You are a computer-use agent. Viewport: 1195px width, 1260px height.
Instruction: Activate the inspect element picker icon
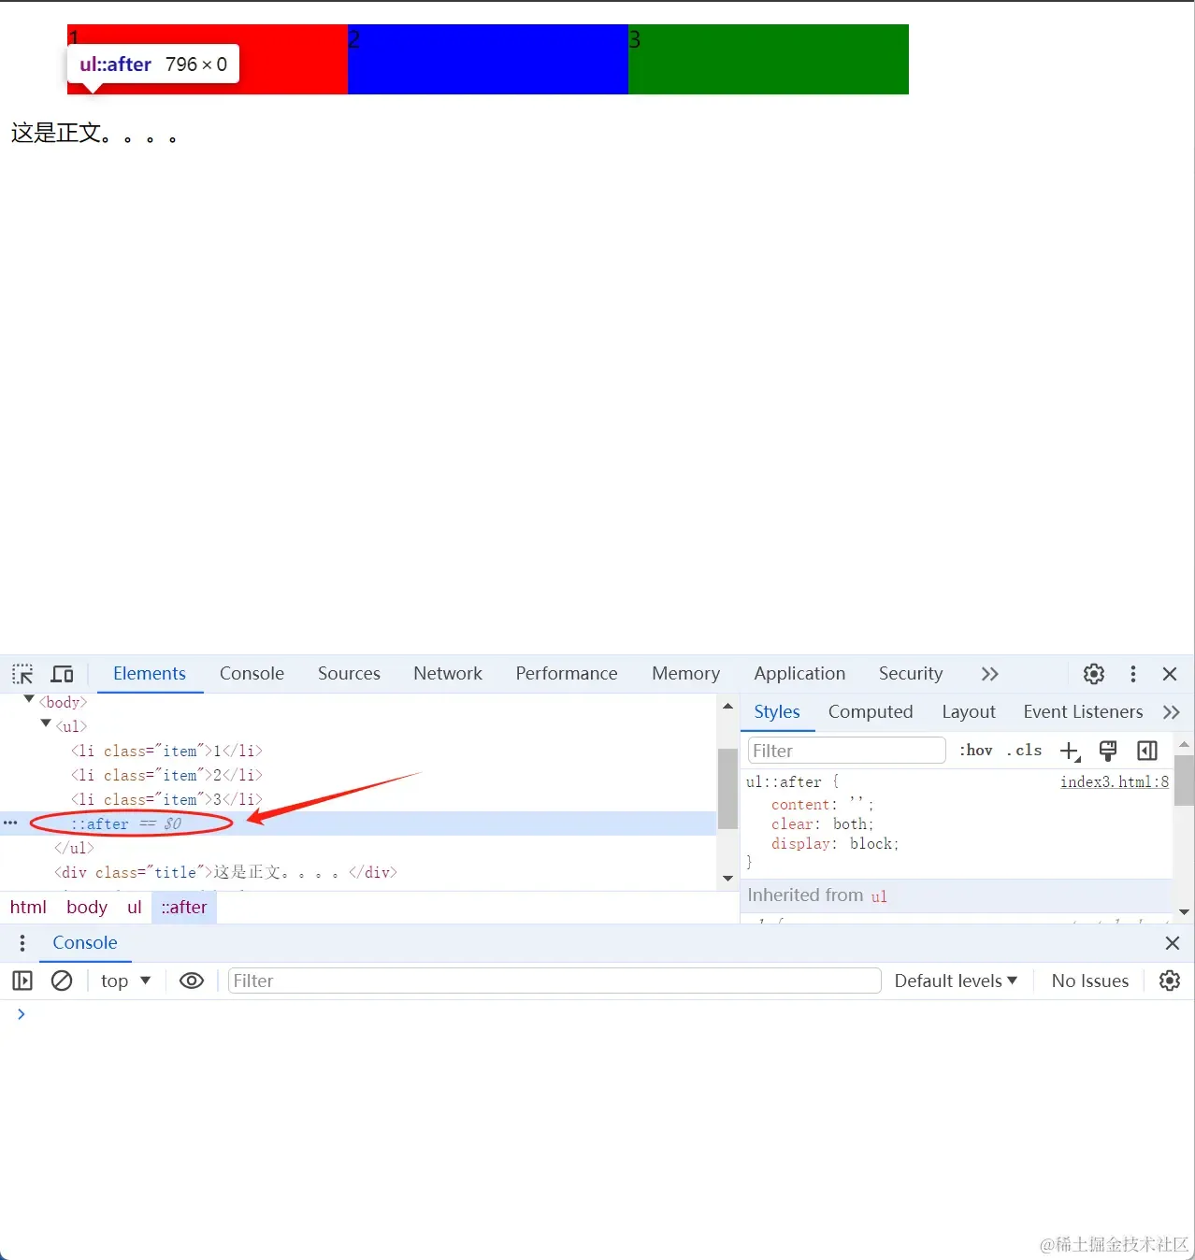22,674
